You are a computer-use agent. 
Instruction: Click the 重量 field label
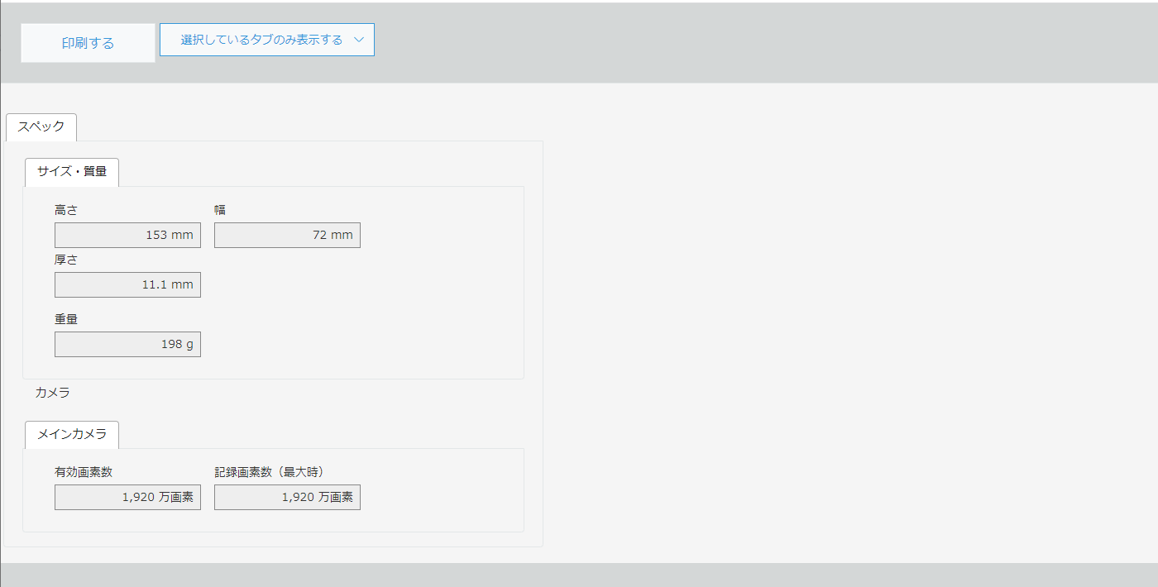click(x=66, y=319)
